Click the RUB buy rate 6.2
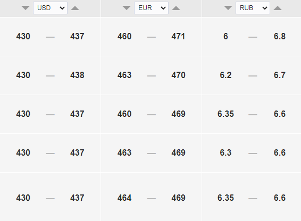Image resolution: width=301 pixels, height=221 pixels. [x=225, y=75]
